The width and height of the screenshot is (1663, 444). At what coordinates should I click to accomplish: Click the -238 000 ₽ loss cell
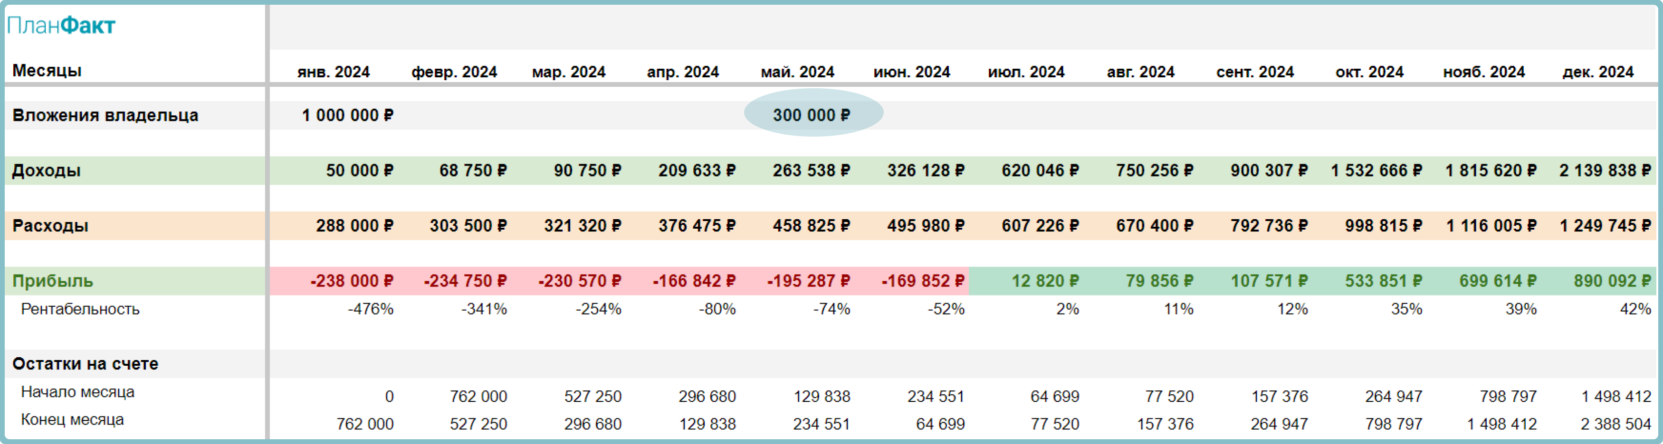coord(351,281)
